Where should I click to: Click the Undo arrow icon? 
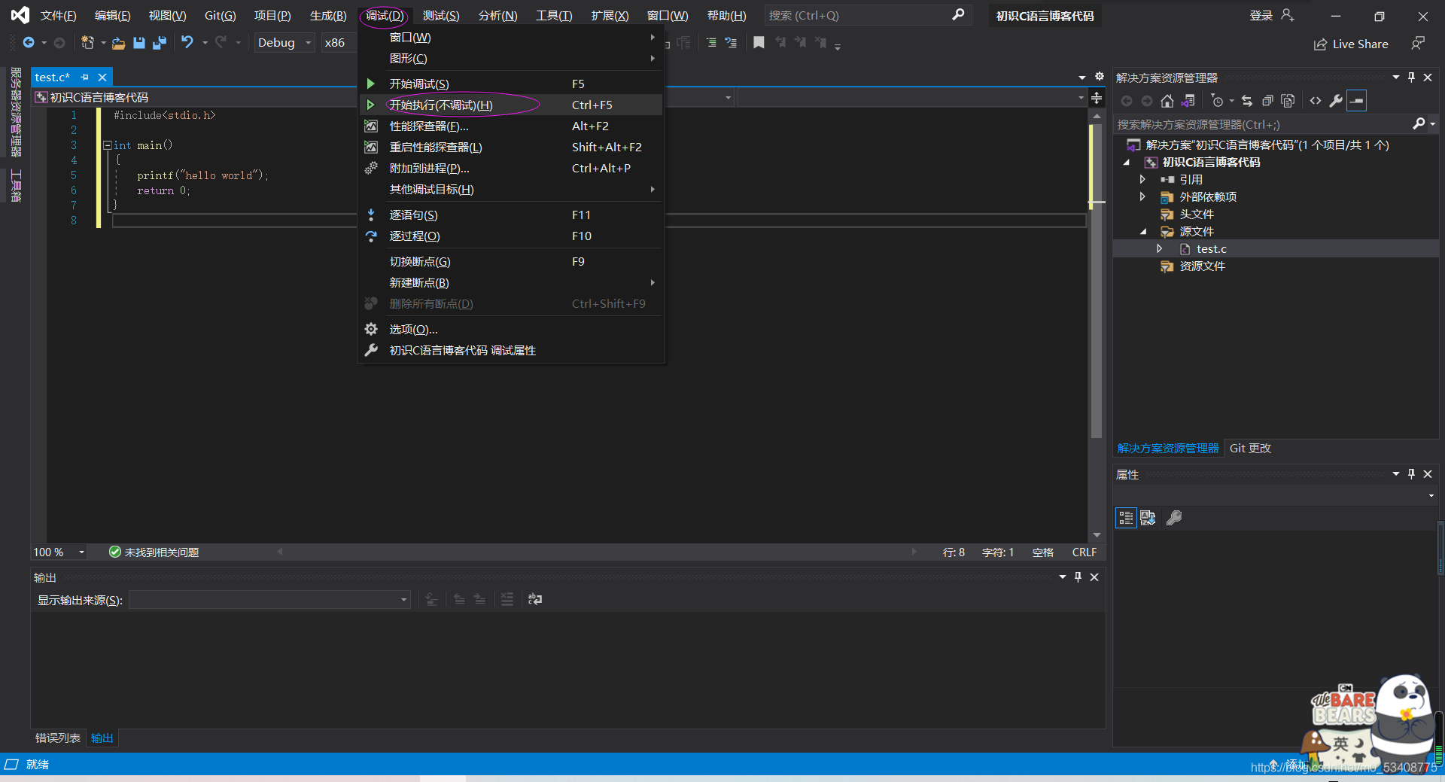(187, 43)
